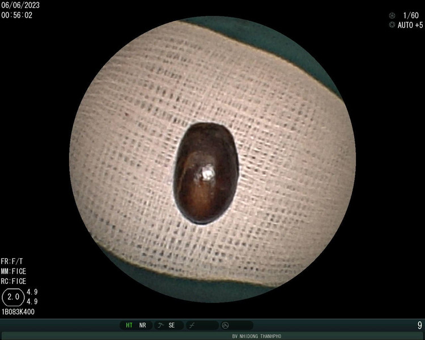The image size is (425, 340).
Task: Toggle the NR noise reduction indicator
Action: click(143, 325)
